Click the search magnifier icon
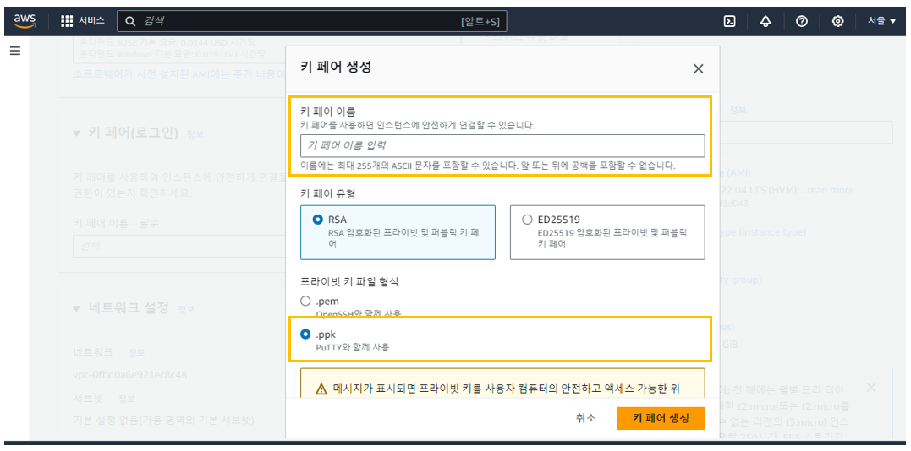Image resolution: width=911 pixels, height=451 pixels. coord(131,21)
